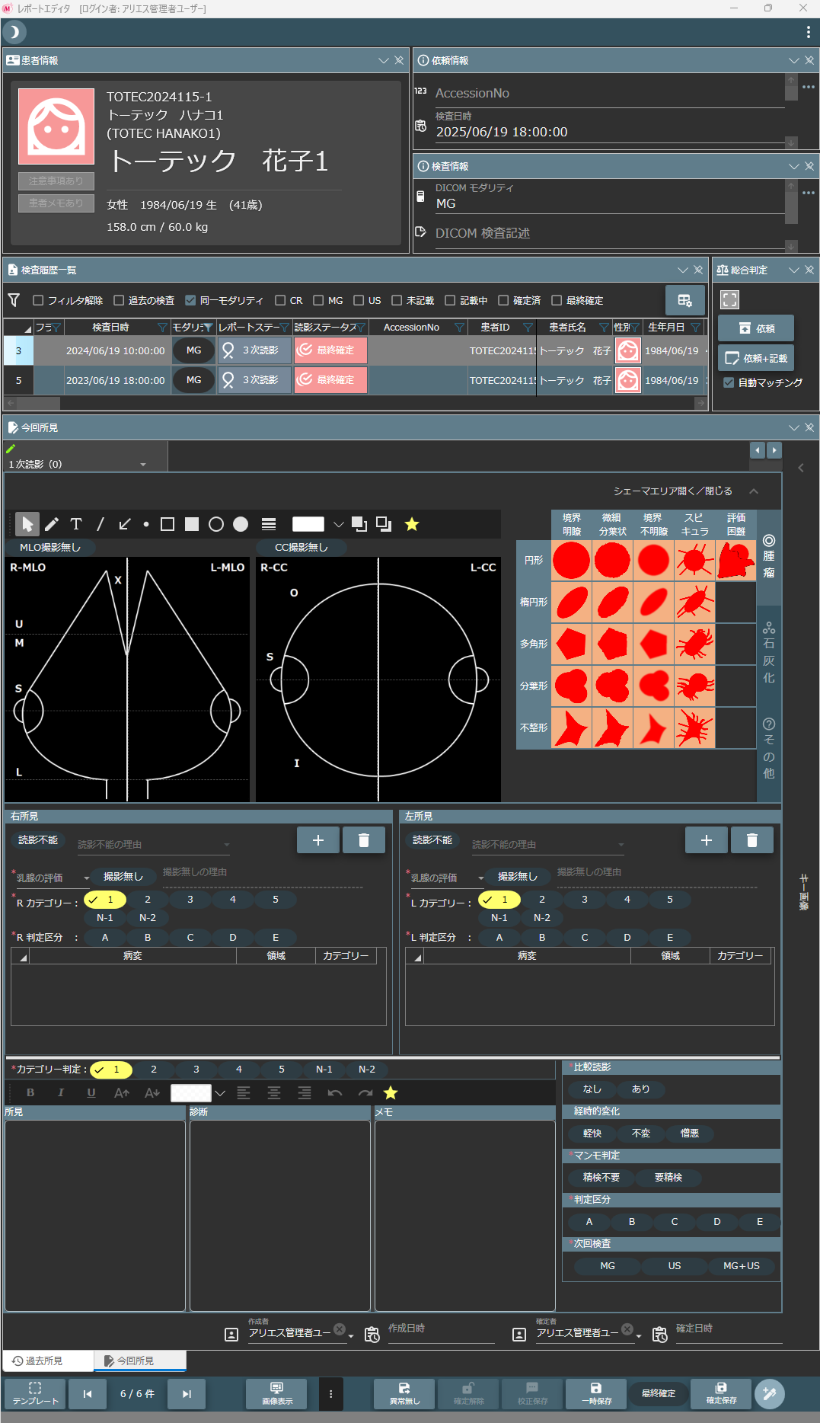Click the fullscreen icon in 総合判定 panel
Screen dimensions: 820x1423
[x=729, y=300]
